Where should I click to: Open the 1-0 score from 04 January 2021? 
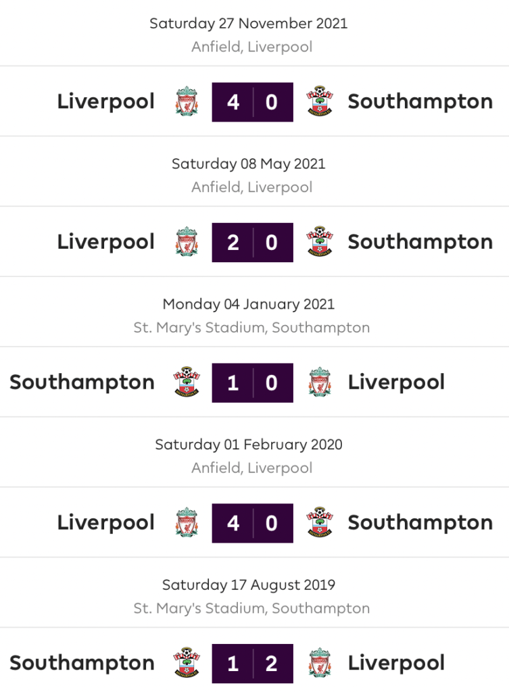pos(253,382)
